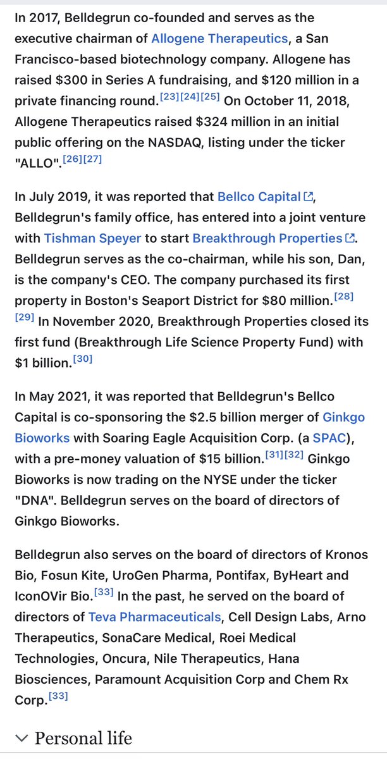Expand the Personal life section chevron
Viewport: 387px width, 759px height.
pos(21,738)
